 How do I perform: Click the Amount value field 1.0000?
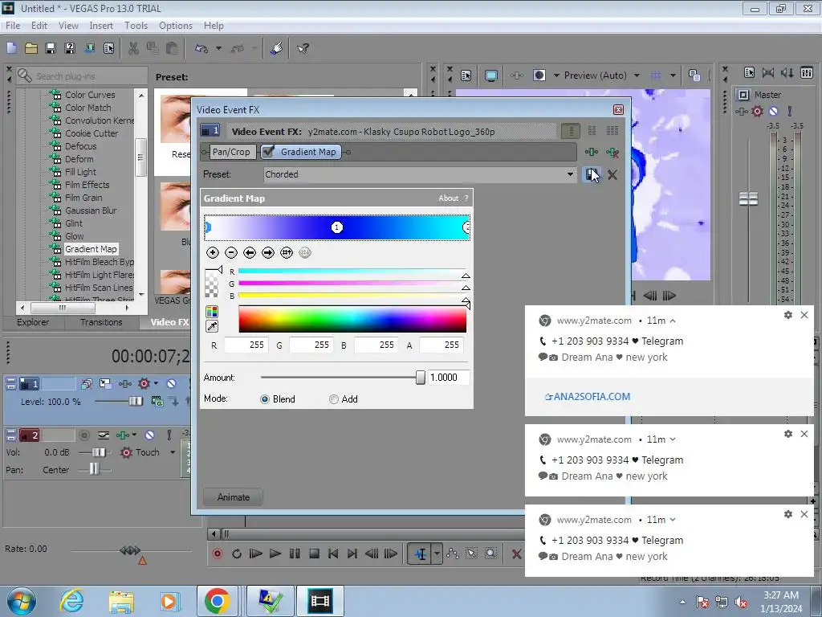(x=448, y=378)
